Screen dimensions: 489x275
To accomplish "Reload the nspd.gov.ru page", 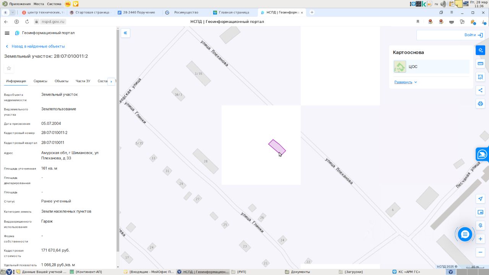I will pyautogui.click(x=27, y=22).
